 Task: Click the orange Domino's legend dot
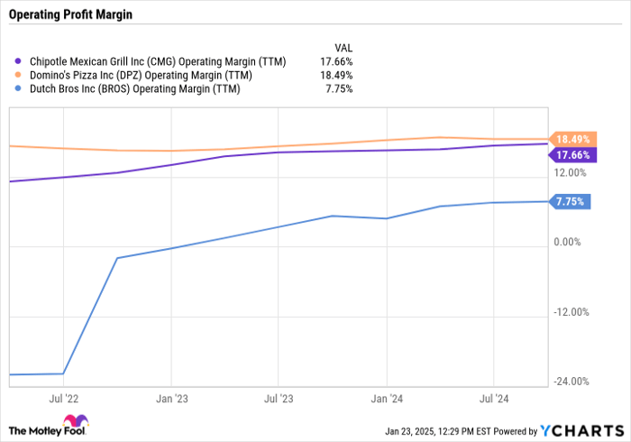coord(18,75)
